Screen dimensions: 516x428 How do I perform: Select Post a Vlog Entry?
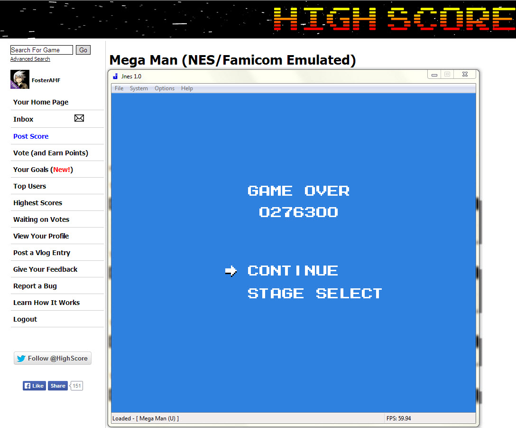[x=42, y=253]
